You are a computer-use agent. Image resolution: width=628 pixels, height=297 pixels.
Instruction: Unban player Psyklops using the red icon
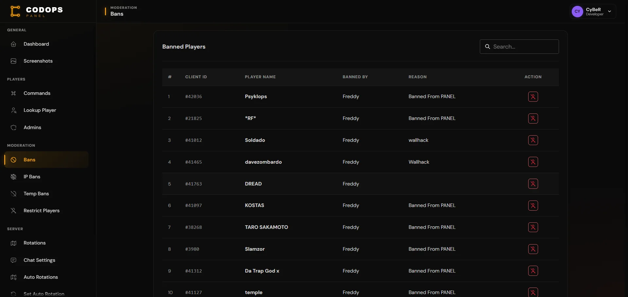[x=533, y=97]
